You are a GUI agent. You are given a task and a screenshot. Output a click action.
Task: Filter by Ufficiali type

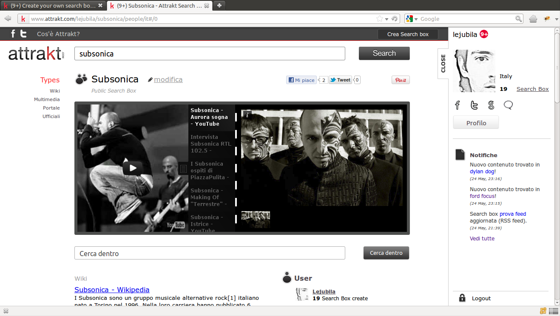51,116
